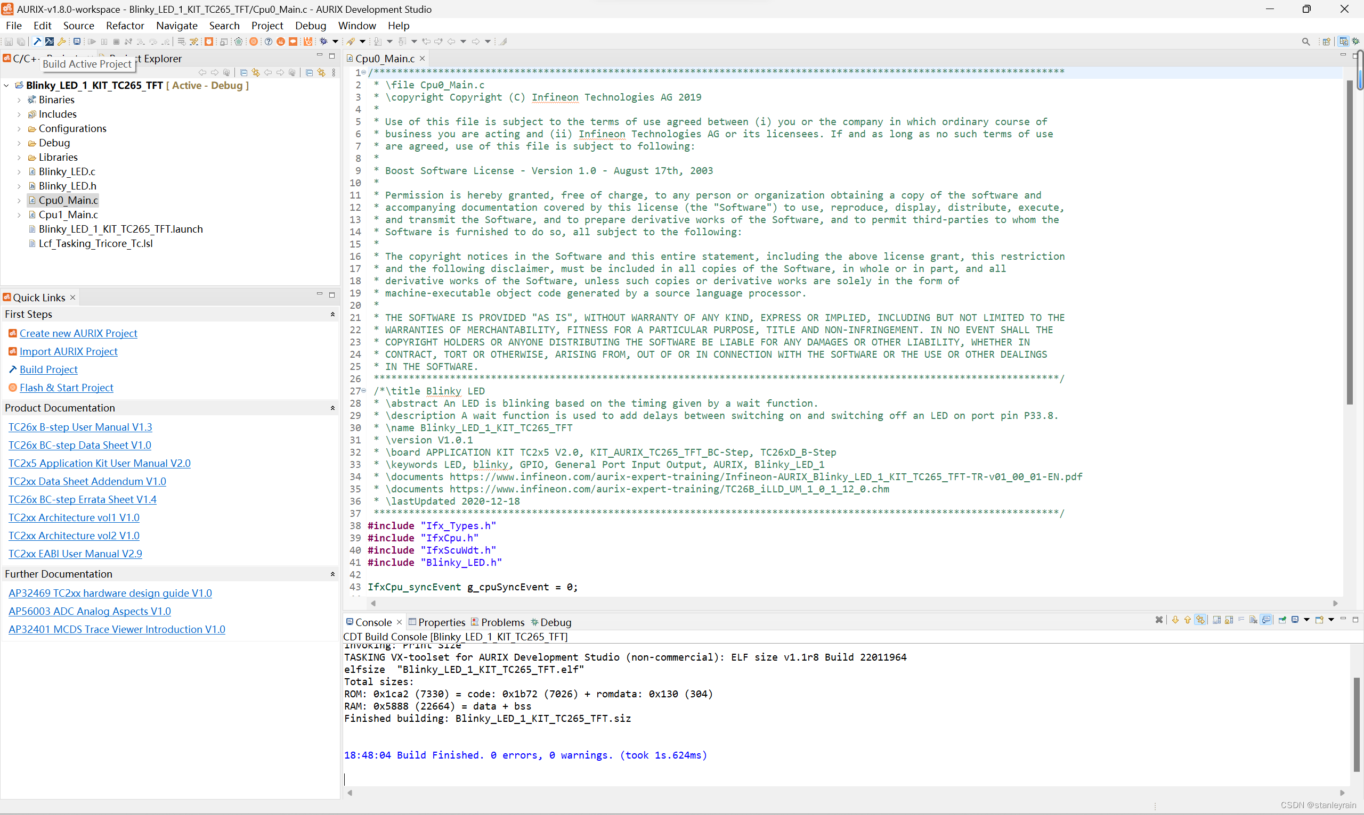Collapse the Product Documentation section
Viewport: 1364px width, 815px height.
point(332,408)
